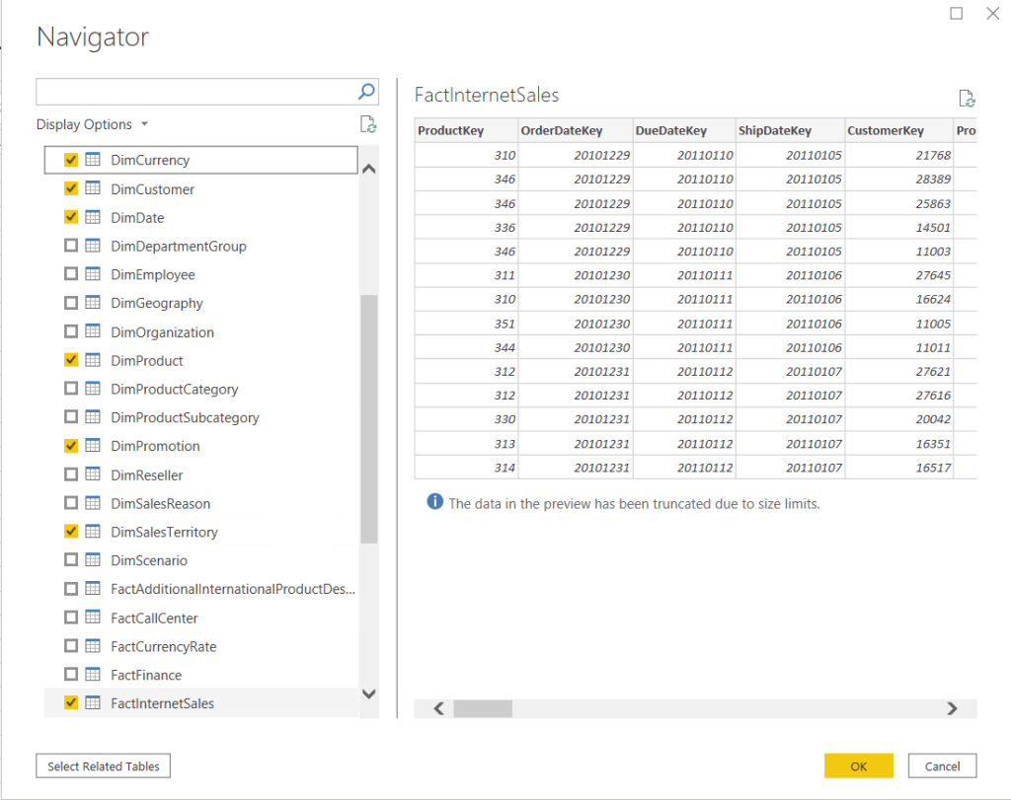This screenshot has width=1011, height=800.
Task: Check the DimGeography checkbox
Action: [x=71, y=304]
